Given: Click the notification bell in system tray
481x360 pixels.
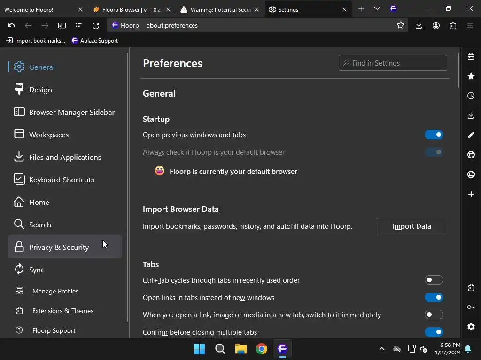Looking at the screenshot, I should coord(468,349).
